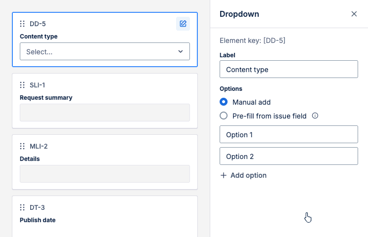Focus the Label field containing Content type
Screen dimensions: 368x237
tap(289, 69)
